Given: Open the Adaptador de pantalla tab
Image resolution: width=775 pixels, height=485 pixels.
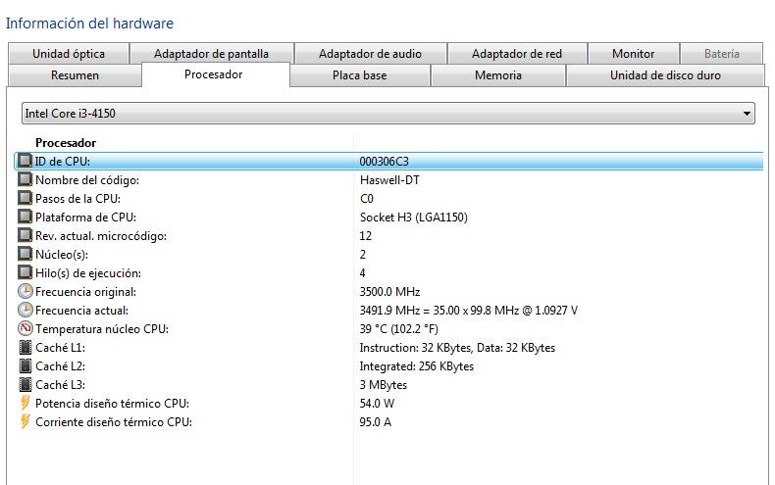Looking at the screenshot, I should [x=212, y=54].
